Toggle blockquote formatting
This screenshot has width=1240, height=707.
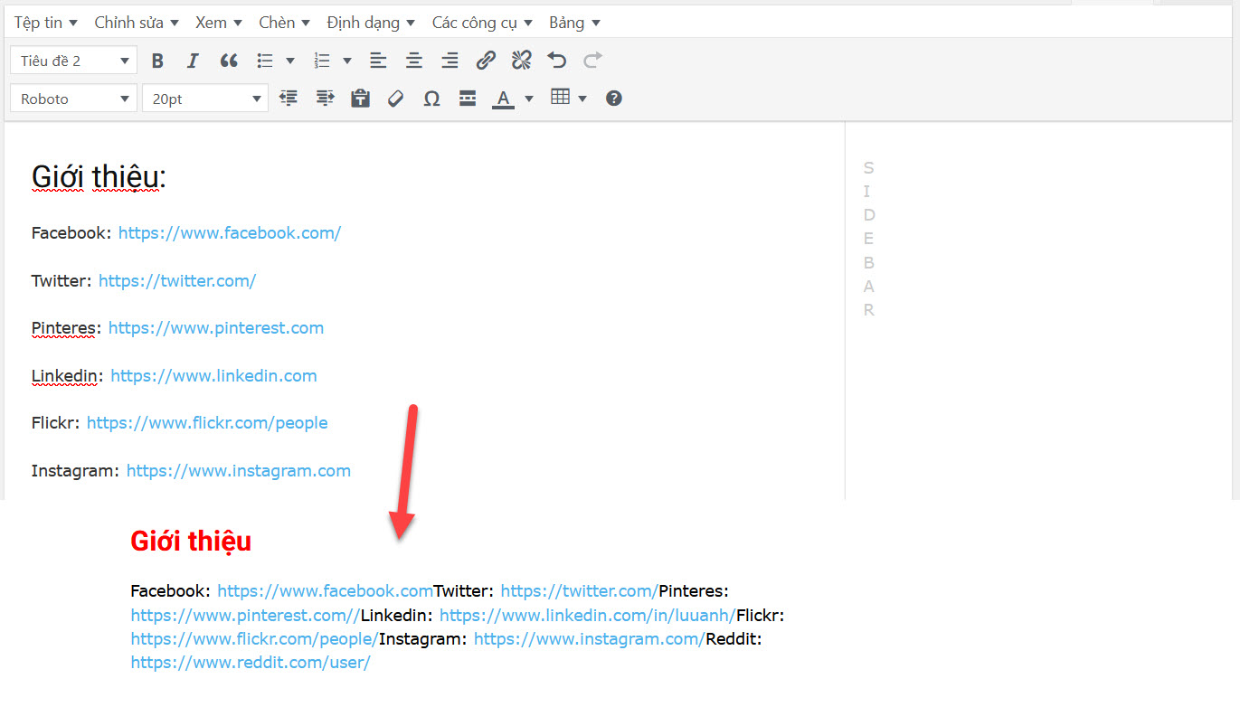229,61
